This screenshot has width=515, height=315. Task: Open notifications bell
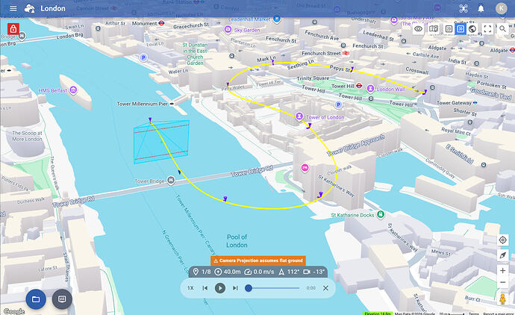tap(481, 8)
